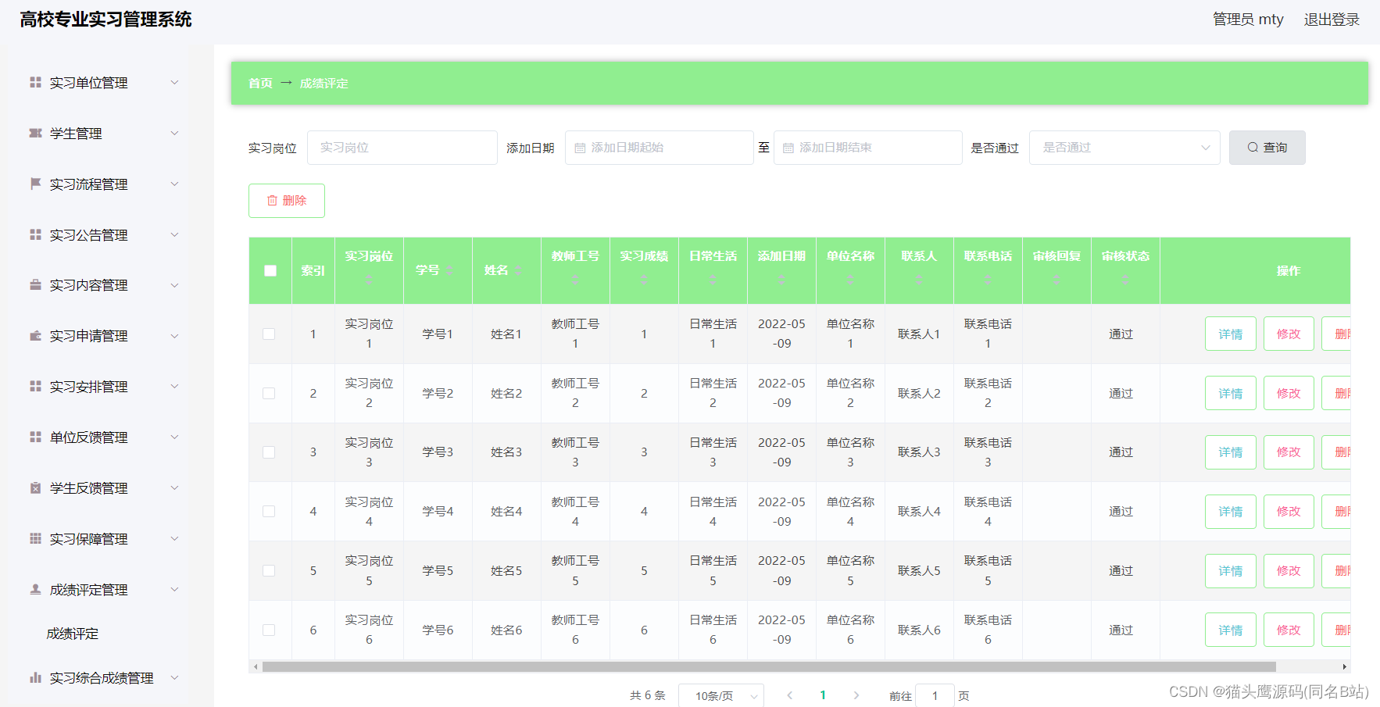The image size is (1380, 707).
Task: Open the 10条/页 page size dropdown
Action: (x=720, y=695)
